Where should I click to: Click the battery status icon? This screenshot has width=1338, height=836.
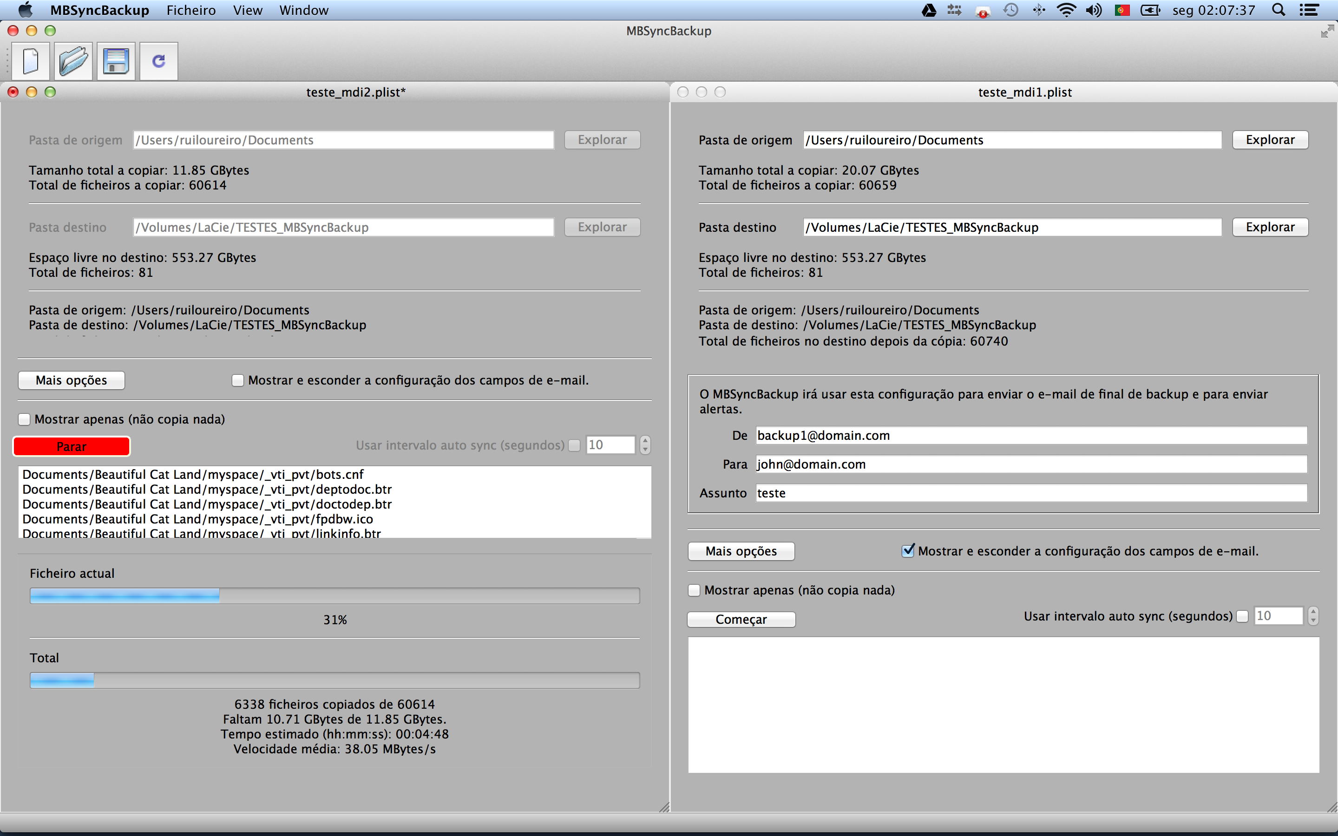(x=1151, y=10)
